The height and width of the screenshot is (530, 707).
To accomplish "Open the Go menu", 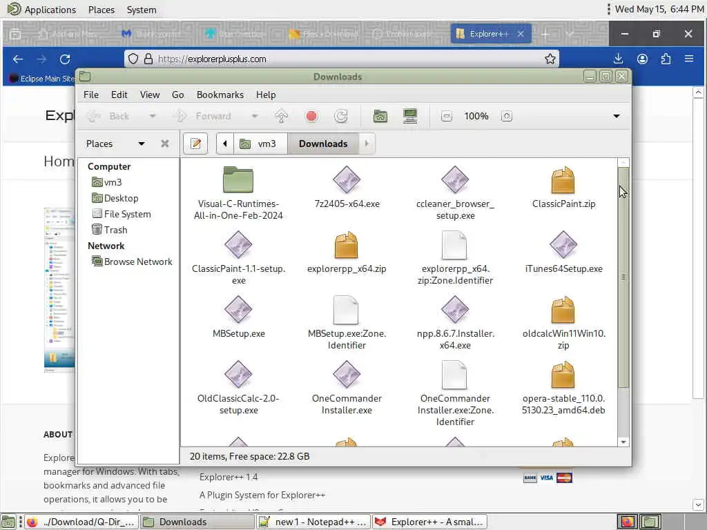I will 177,95.
